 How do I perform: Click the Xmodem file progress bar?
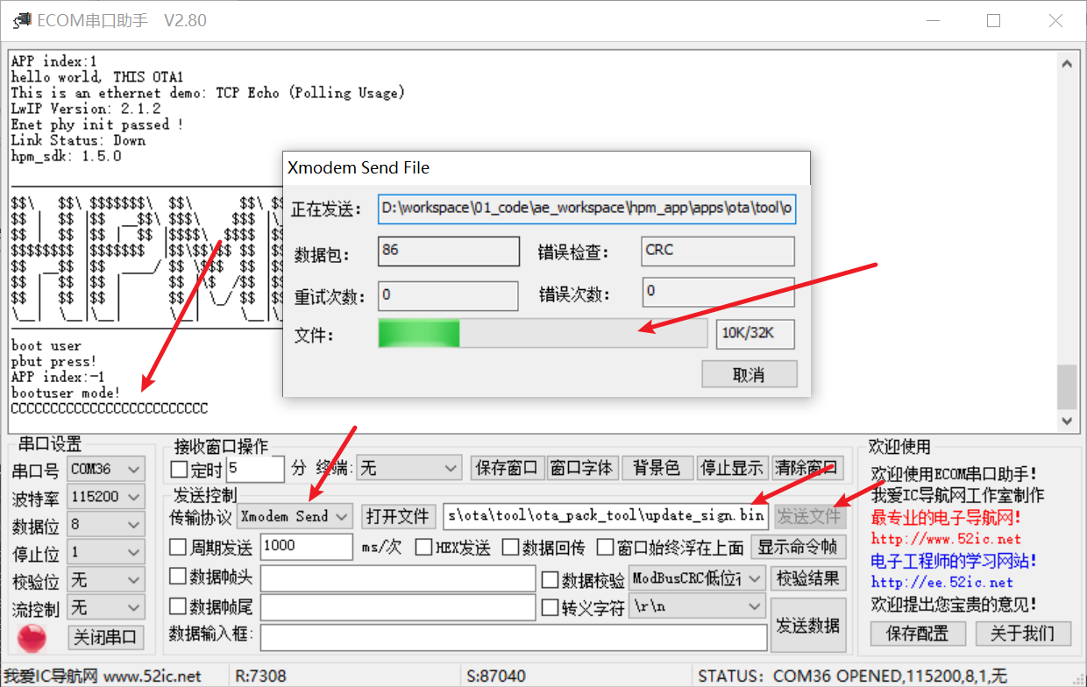click(x=543, y=334)
